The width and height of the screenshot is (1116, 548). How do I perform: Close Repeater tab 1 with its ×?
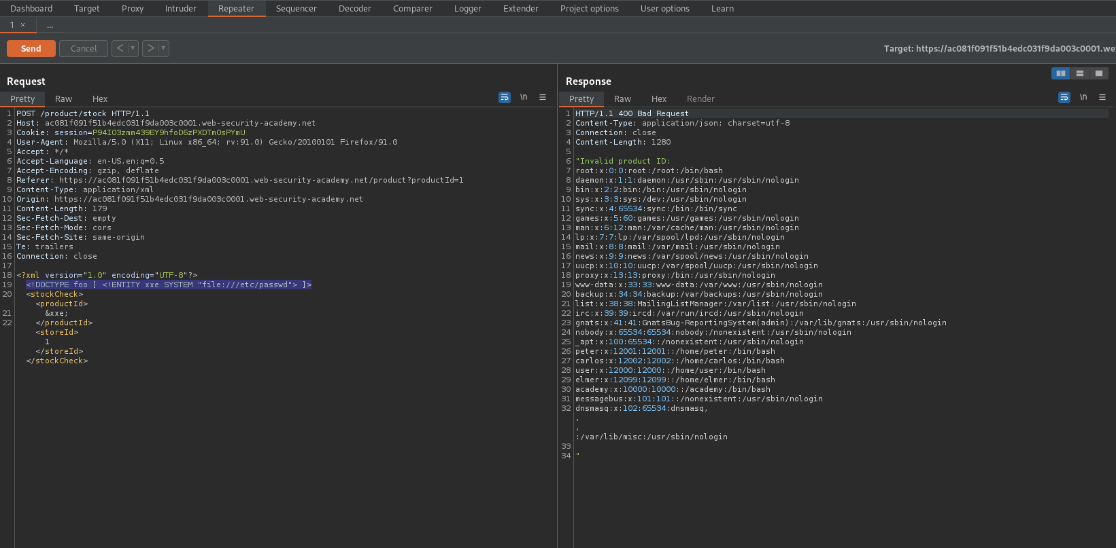click(x=22, y=25)
